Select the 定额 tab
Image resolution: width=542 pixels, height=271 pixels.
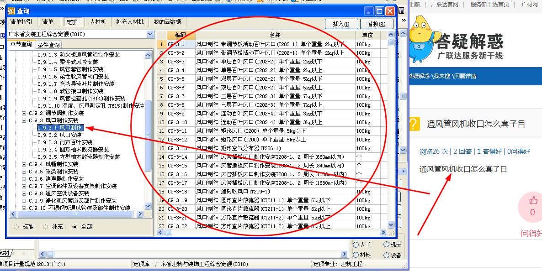[x=72, y=22]
